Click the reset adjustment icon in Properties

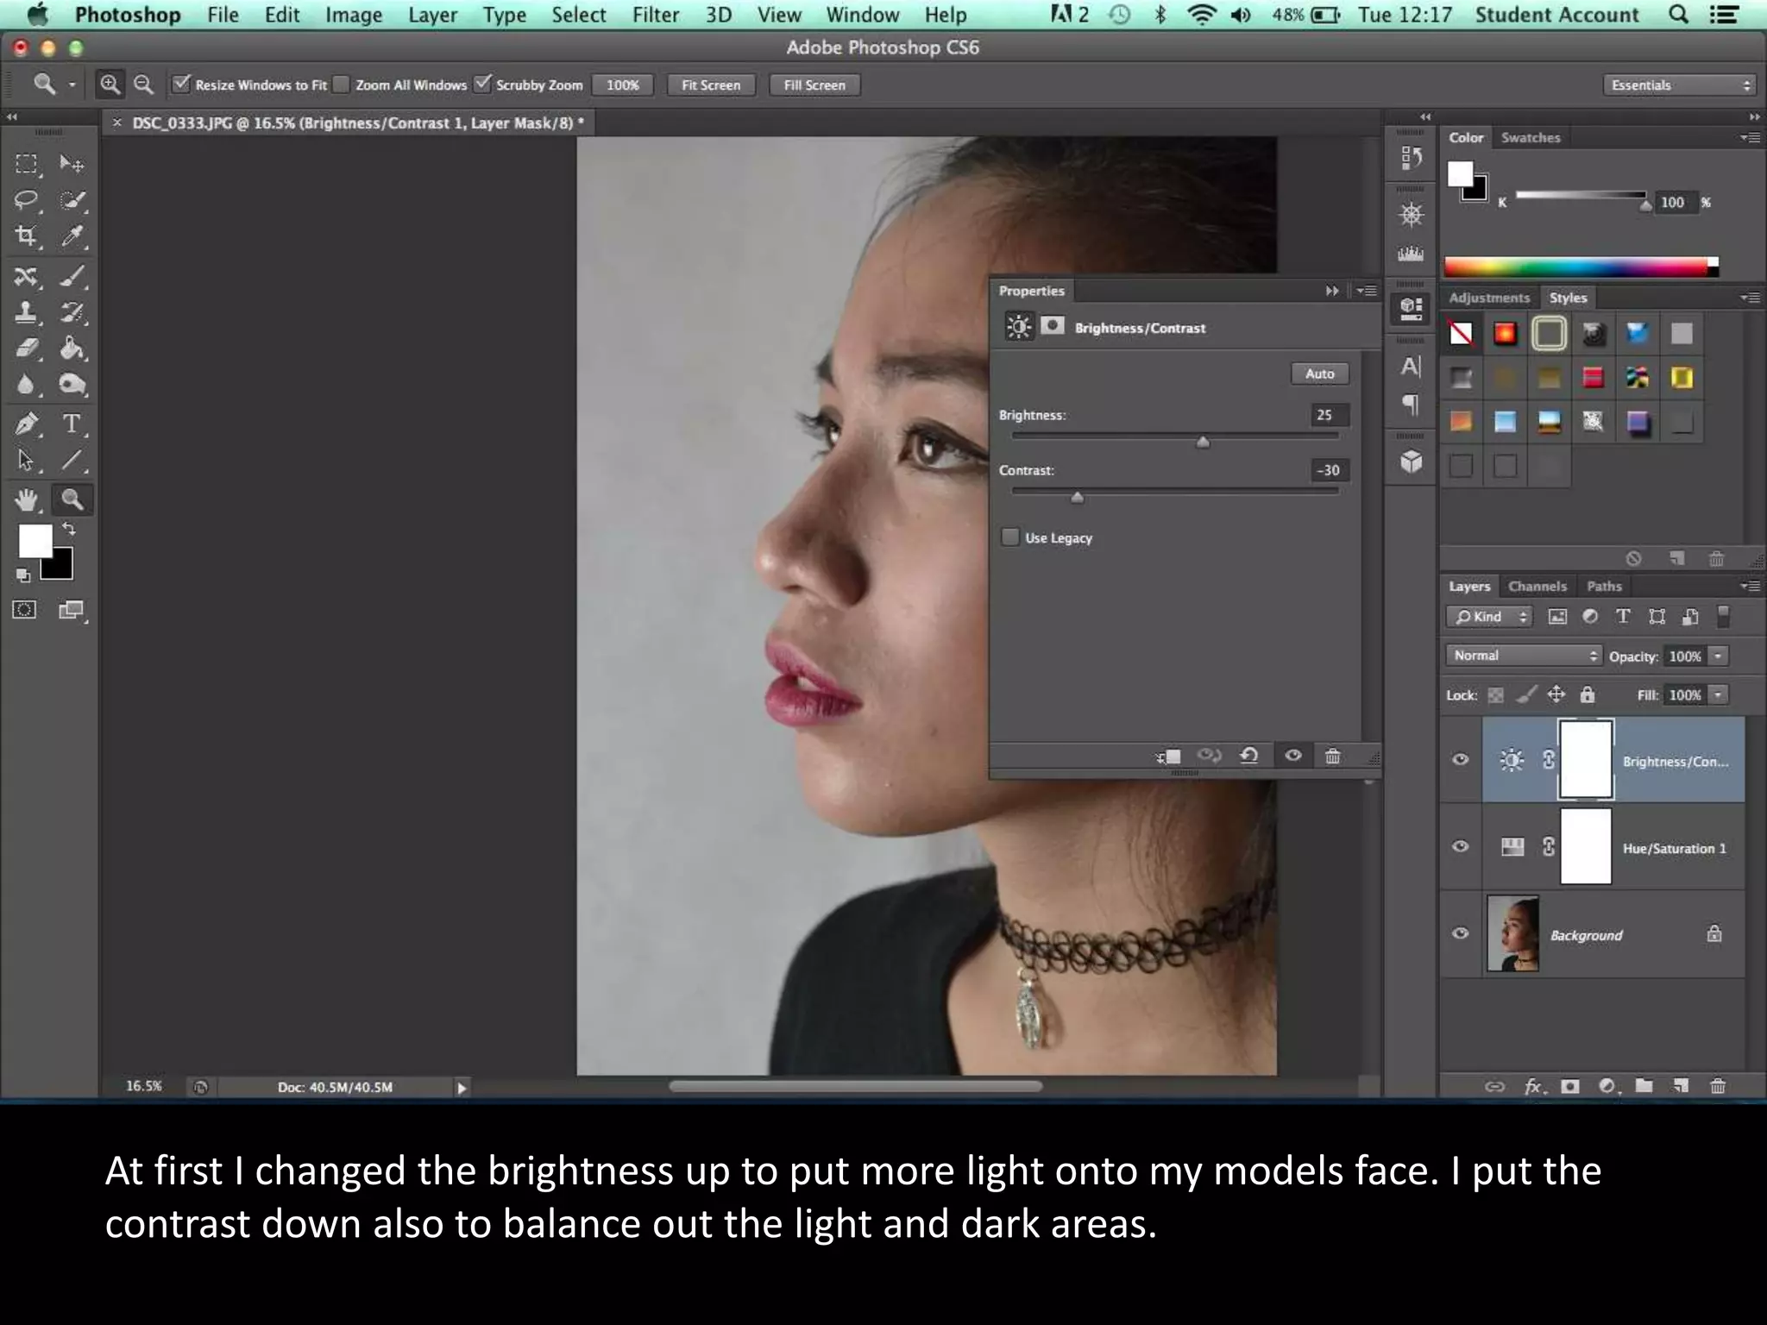coord(1248,757)
